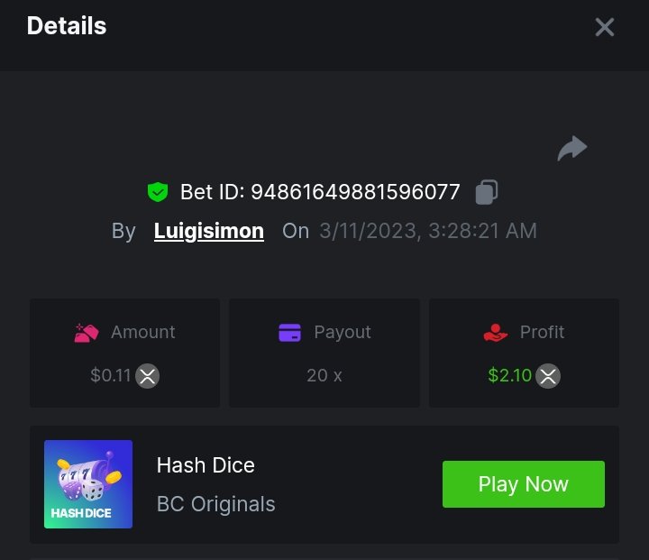Click the Amount money icon
Image resolution: width=649 pixels, height=560 pixels.
pyautogui.click(x=87, y=333)
